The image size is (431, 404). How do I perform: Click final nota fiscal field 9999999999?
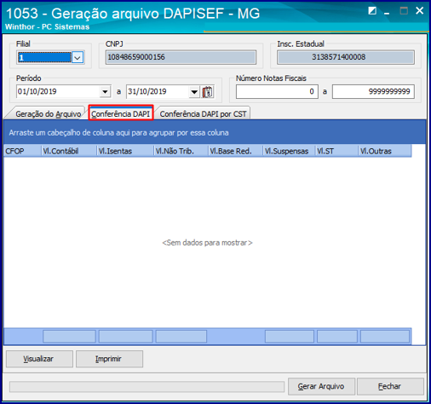point(373,91)
